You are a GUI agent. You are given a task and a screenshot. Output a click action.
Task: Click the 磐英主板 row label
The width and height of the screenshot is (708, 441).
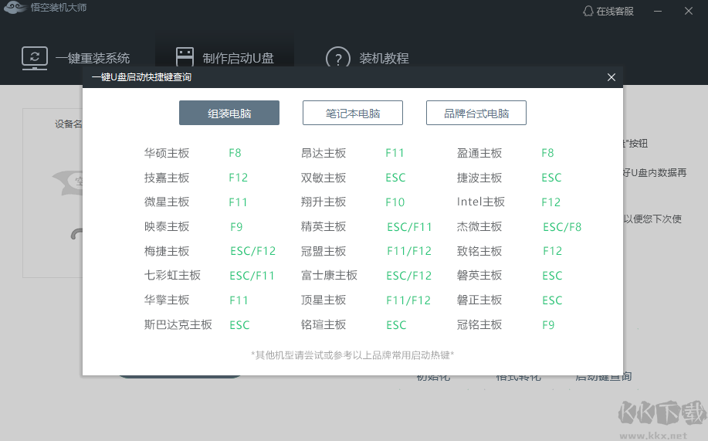pos(479,275)
